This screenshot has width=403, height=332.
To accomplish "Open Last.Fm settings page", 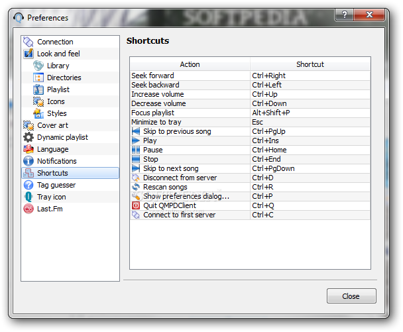I will click(70, 209).
